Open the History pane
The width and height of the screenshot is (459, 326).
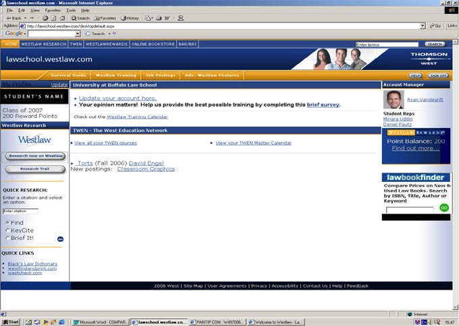(x=130, y=18)
